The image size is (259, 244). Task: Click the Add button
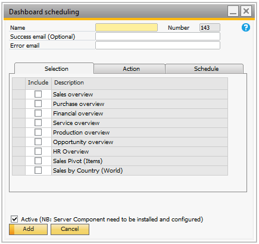(28, 229)
